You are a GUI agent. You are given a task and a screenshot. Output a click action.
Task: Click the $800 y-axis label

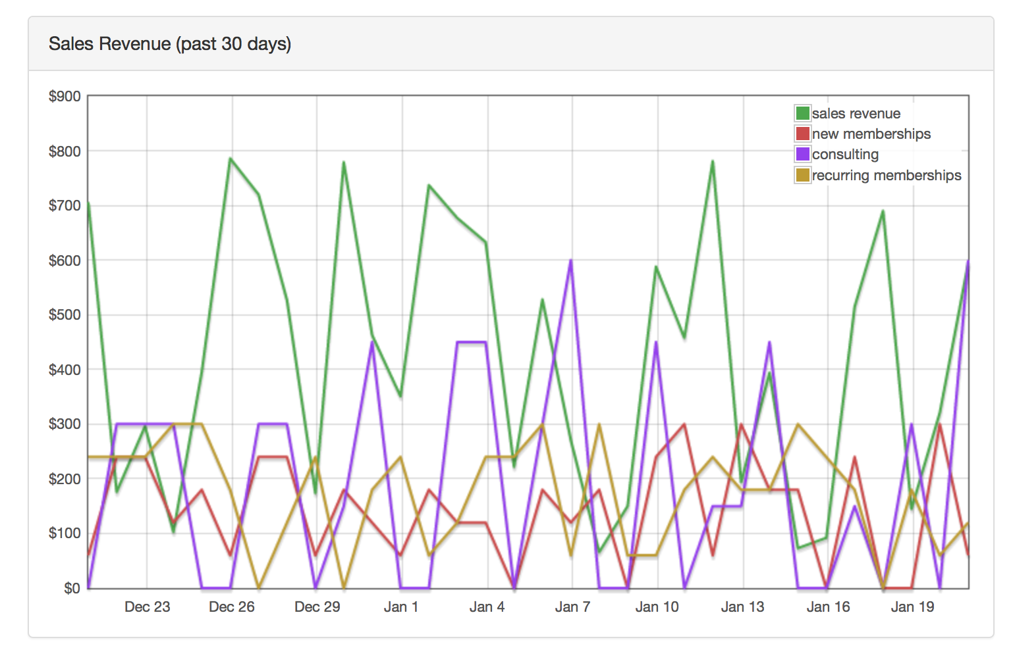coord(65,151)
